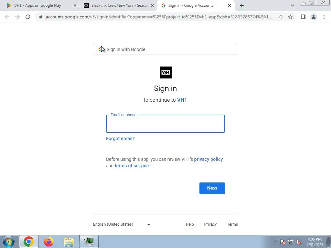331x248 pixels.
Task: Open Windows Explorer from the taskbar
Action: [x=69, y=242]
